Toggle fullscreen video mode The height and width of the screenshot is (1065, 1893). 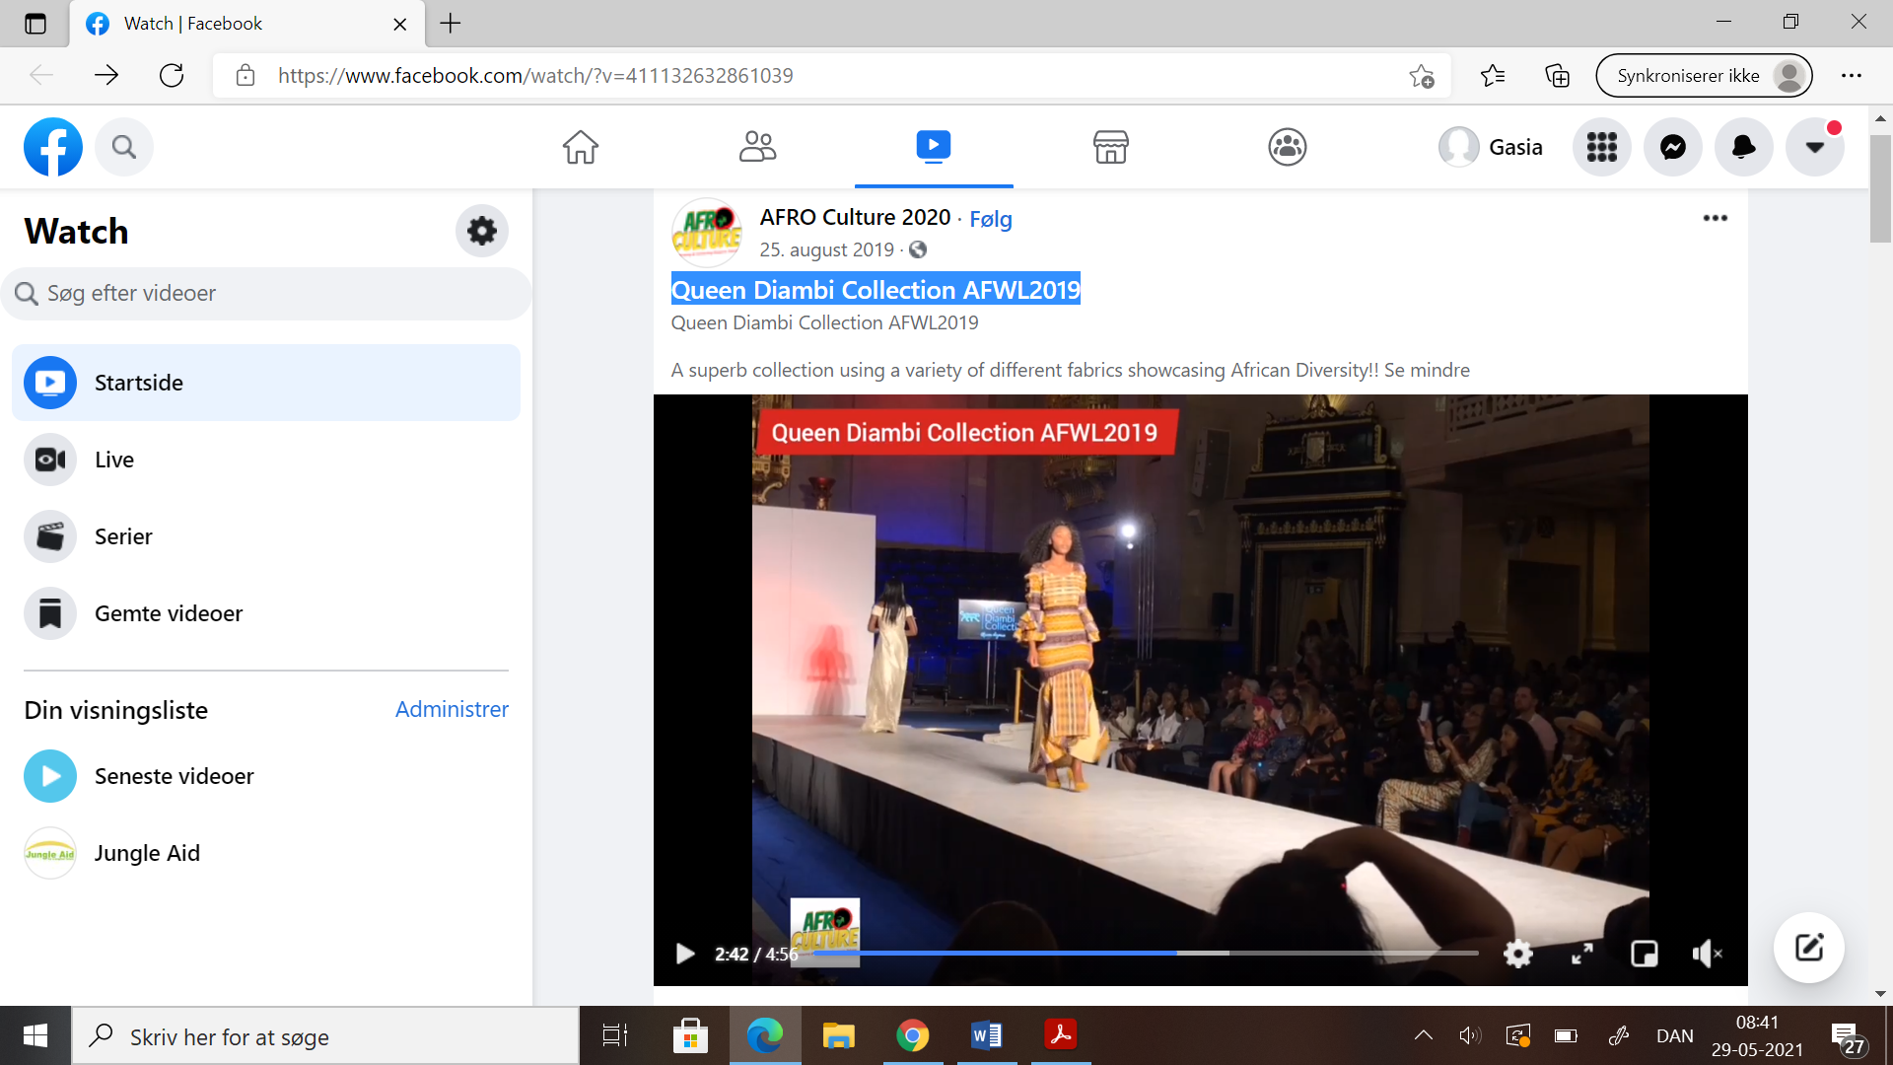coord(1581,954)
